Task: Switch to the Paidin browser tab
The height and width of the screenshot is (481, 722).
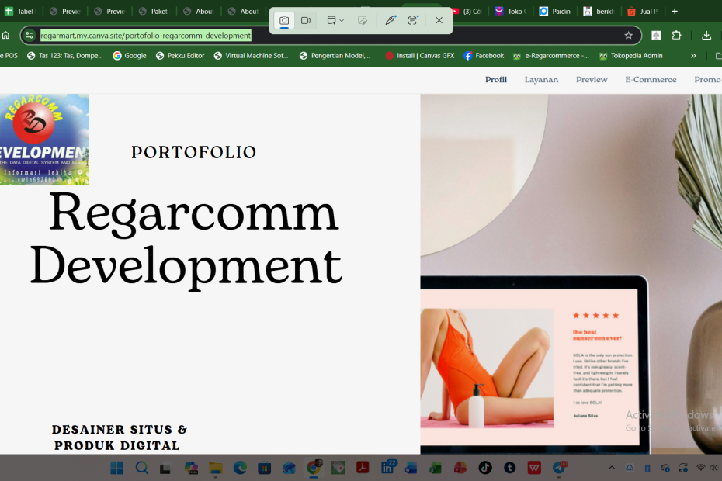Action: pos(555,12)
